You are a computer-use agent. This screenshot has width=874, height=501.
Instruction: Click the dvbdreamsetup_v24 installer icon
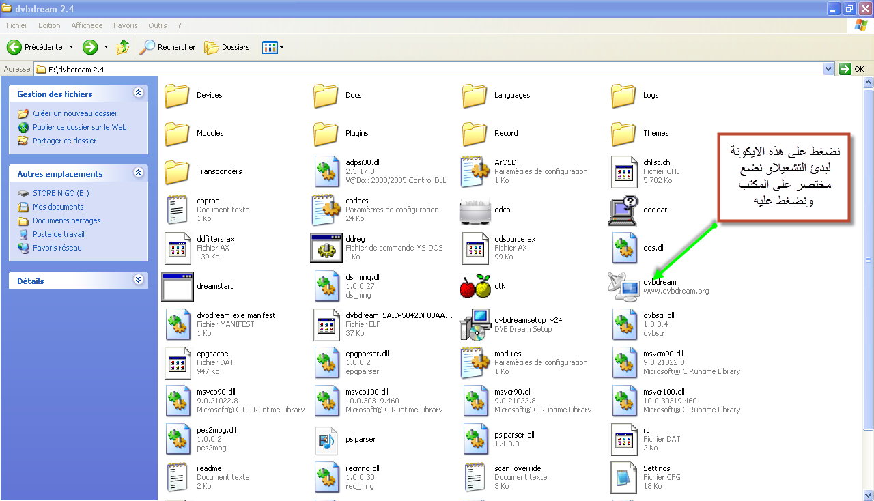click(x=475, y=324)
